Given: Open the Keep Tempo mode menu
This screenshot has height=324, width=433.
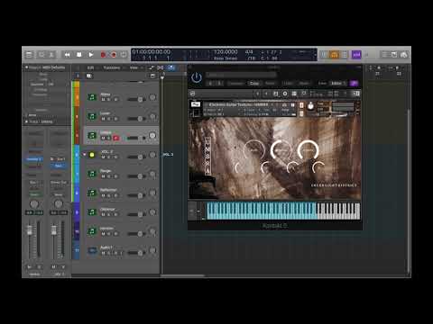Looking at the screenshot, I should pyautogui.click(x=226, y=58).
